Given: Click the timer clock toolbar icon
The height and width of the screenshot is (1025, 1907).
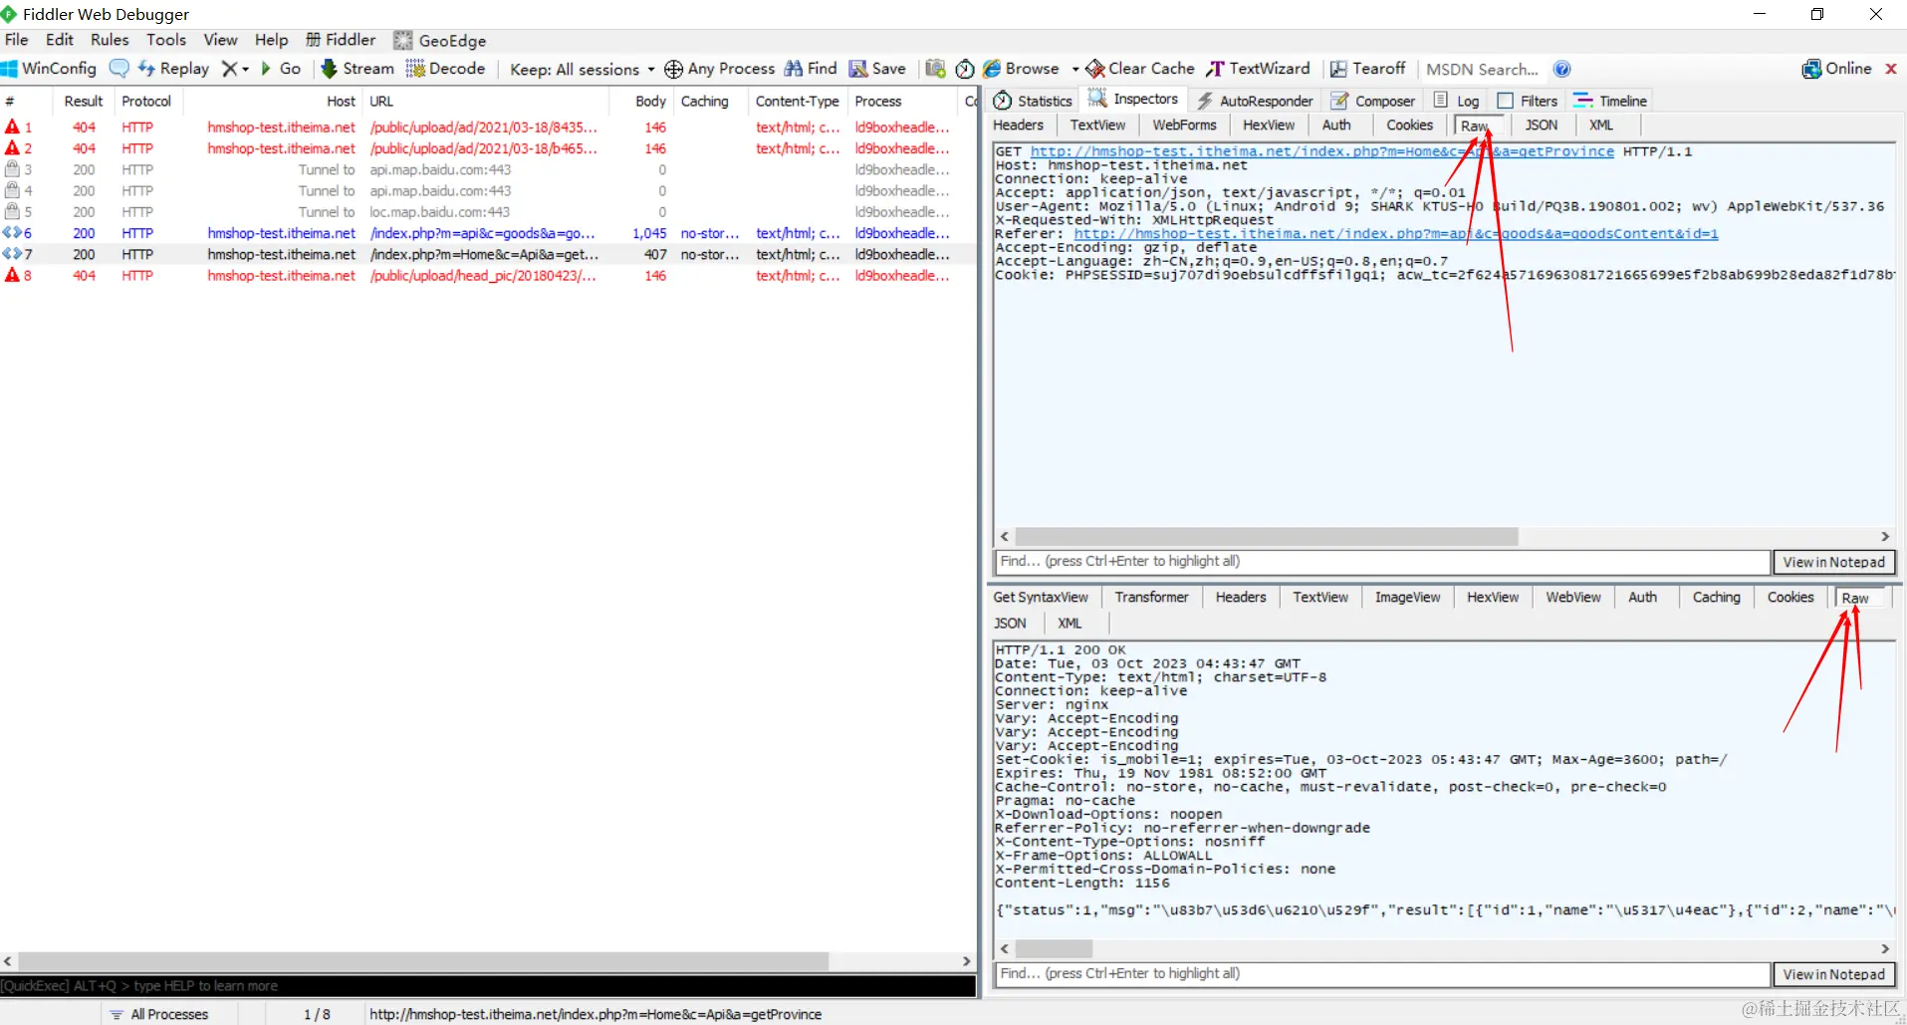Looking at the screenshot, I should click(x=964, y=69).
